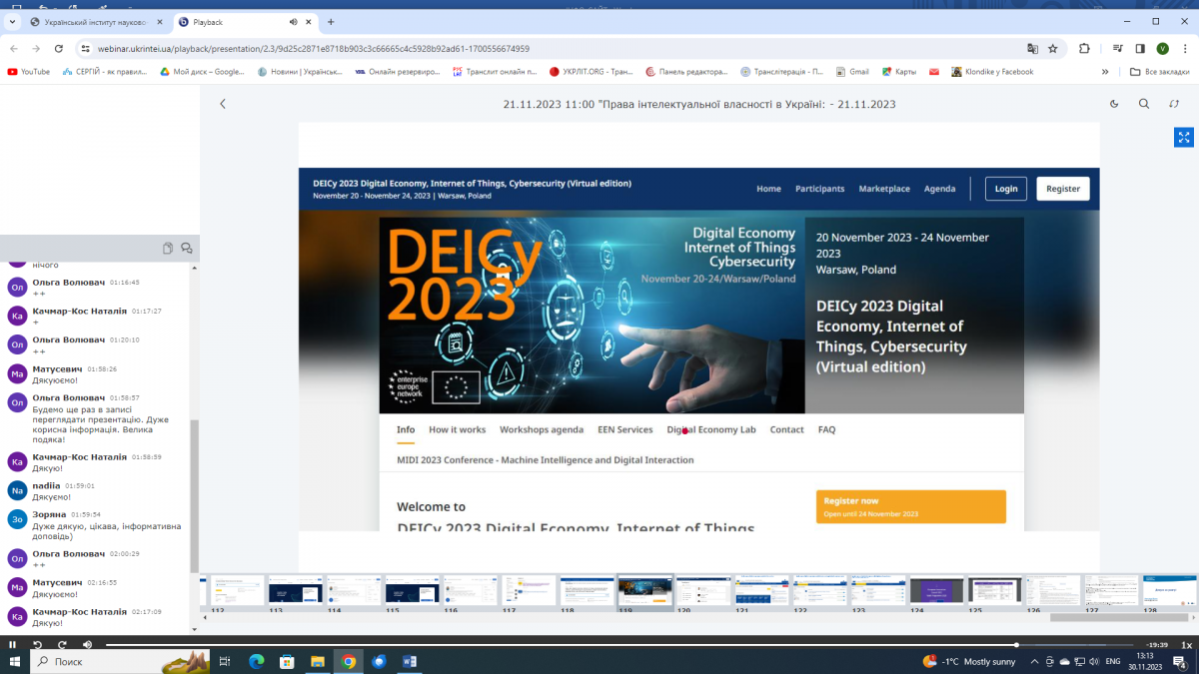Viewport: 1199px width, 674px height.
Task: Open the Карты bookmark
Action: tap(898, 72)
